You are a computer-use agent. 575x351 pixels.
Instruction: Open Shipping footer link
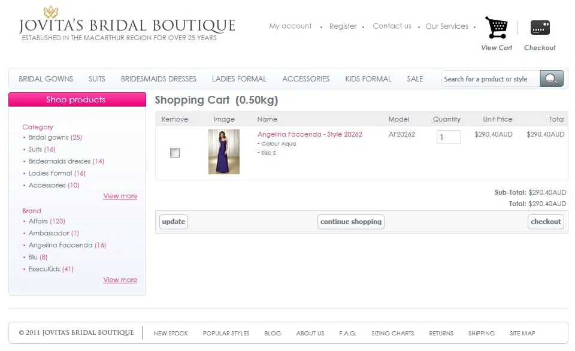482,334
